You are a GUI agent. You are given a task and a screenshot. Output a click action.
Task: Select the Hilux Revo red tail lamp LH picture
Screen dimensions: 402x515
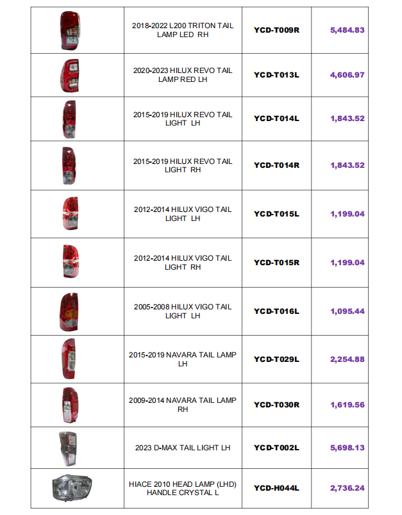[70, 76]
